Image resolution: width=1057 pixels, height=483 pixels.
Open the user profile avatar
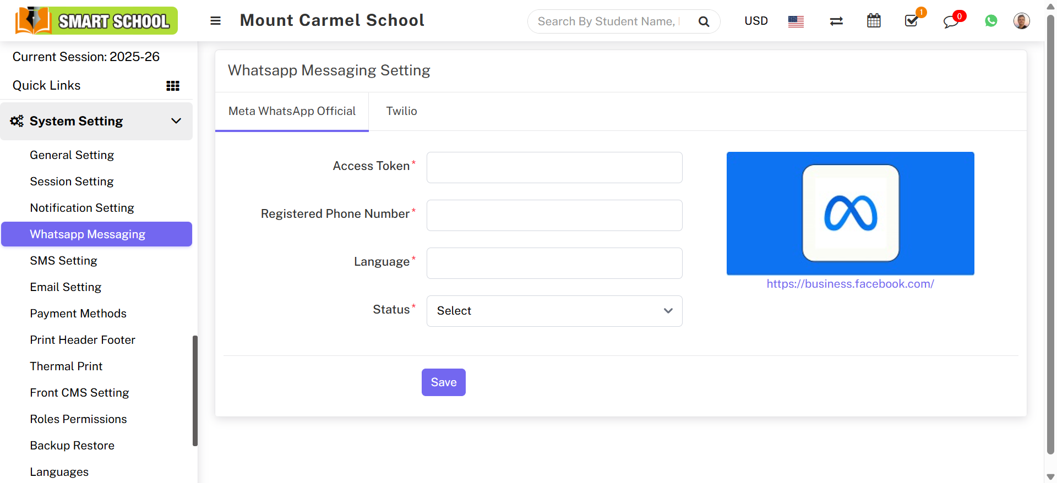point(1022,21)
